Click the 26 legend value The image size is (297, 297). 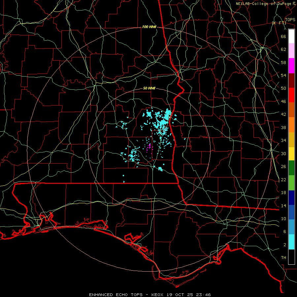click(x=283, y=167)
